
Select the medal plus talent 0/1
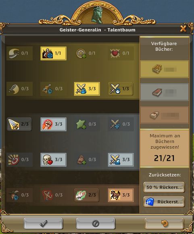point(87,53)
